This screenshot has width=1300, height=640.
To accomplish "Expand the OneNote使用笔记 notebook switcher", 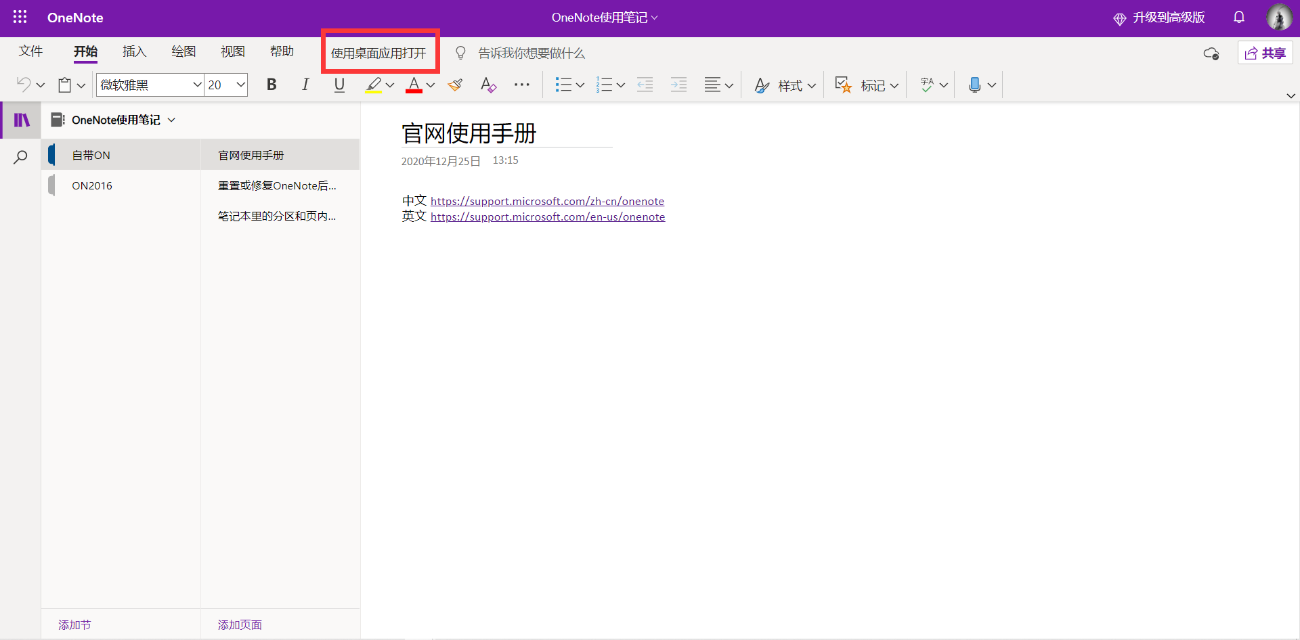I will (172, 120).
